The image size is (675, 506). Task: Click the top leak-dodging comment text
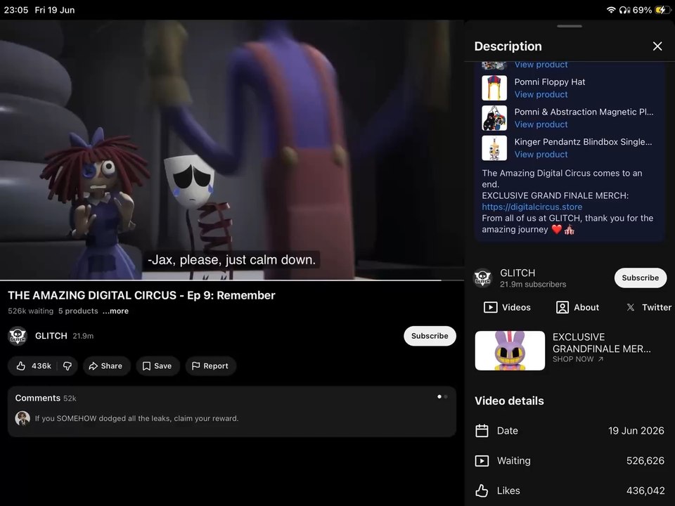[136, 418]
